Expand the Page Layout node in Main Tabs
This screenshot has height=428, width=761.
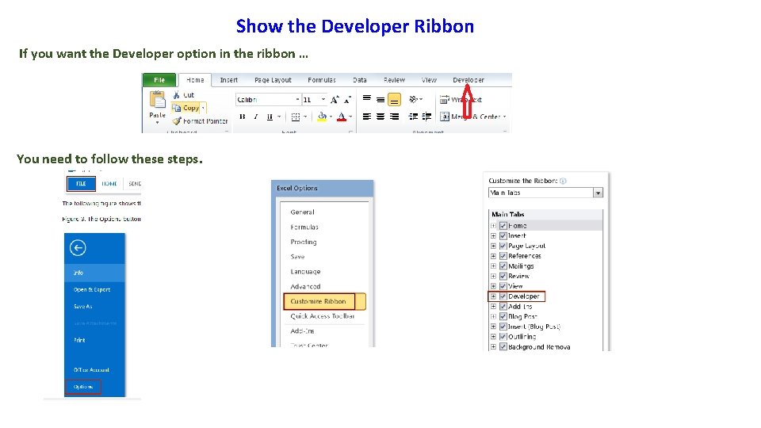tap(493, 246)
